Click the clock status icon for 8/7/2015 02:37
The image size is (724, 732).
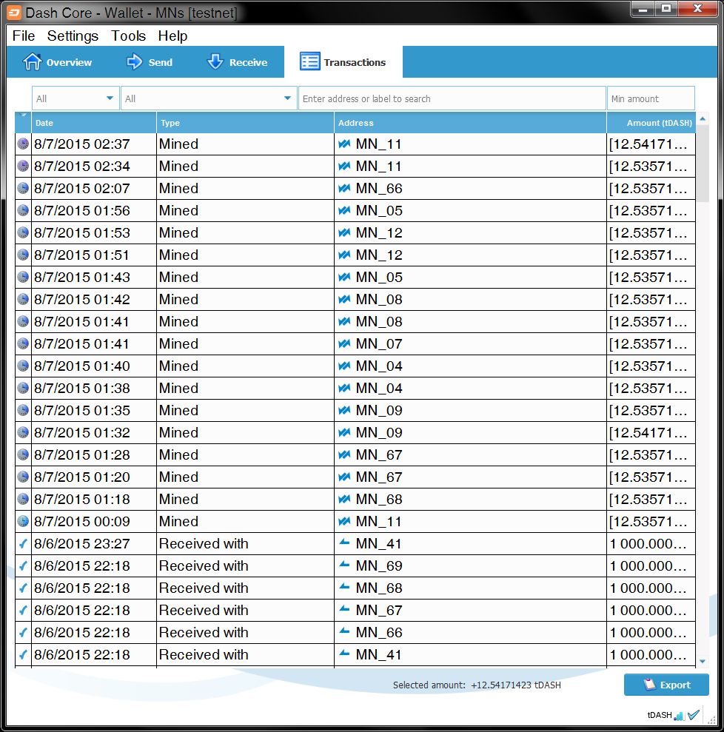[23, 144]
